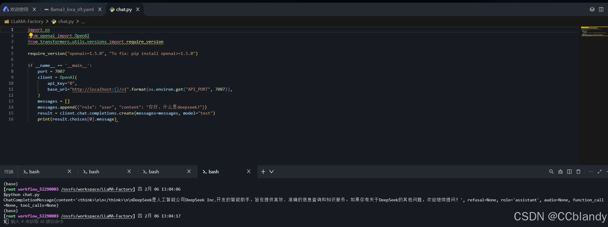Clear the terminal with the broom icon
608x227 pixels.
tap(560, 172)
